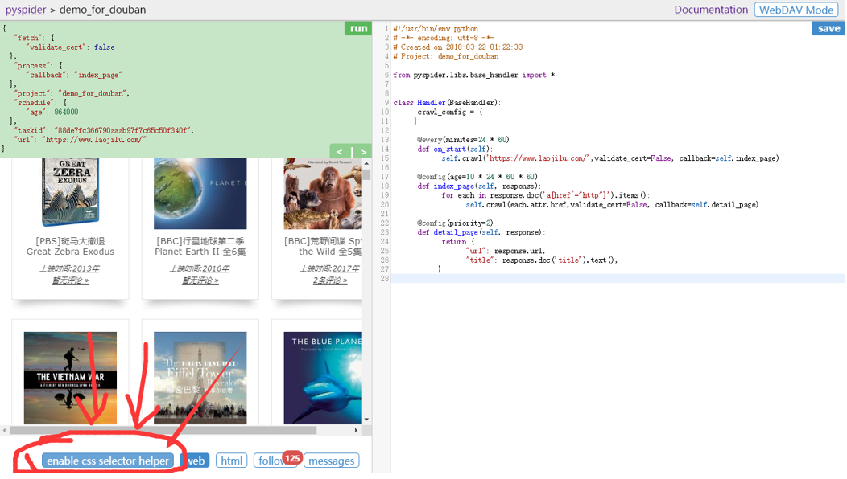Enable css selector helper
The width and height of the screenshot is (847, 479).
108,461
